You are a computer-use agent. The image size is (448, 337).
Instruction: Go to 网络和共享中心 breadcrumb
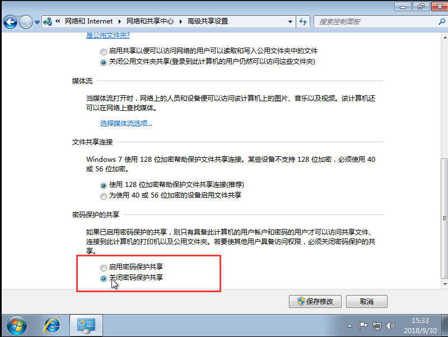click(151, 22)
